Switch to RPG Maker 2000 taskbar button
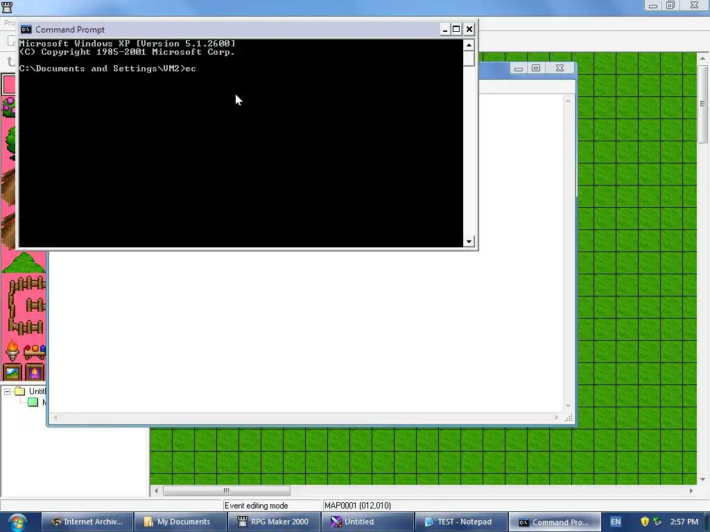710x532 pixels. [x=274, y=522]
